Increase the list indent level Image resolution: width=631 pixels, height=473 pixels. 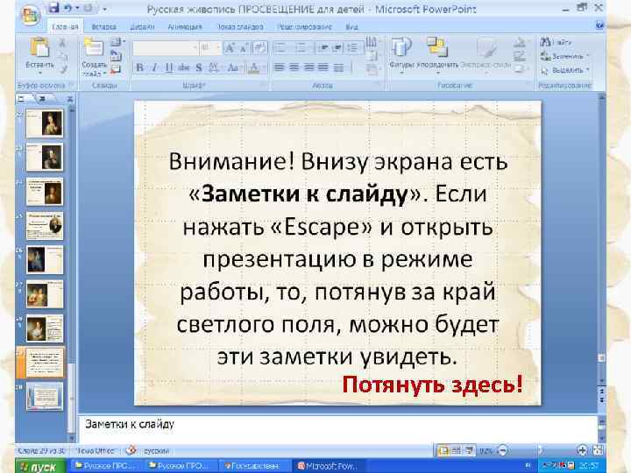[x=337, y=48]
